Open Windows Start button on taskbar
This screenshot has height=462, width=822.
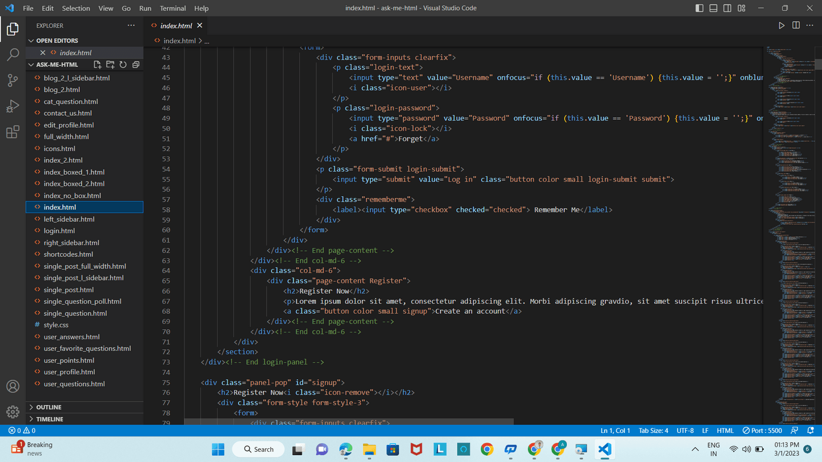click(218, 449)
